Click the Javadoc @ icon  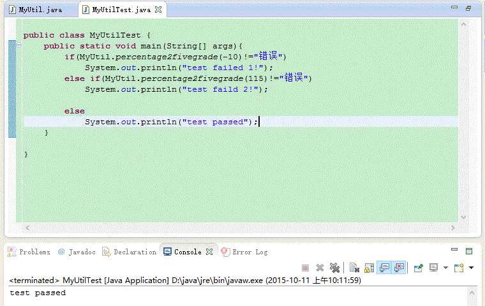click(61, 252)
